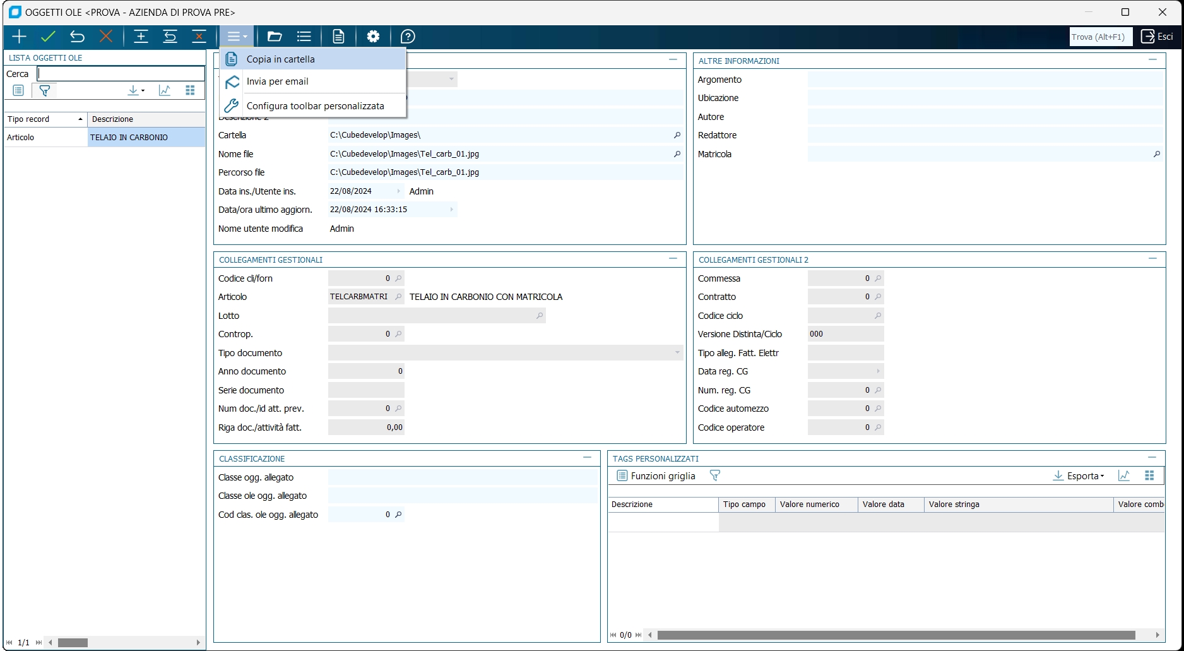This screenshot has width=1184, height=651.
Task: Choose Invia per email menu entry
Action: tap(277, 81)
